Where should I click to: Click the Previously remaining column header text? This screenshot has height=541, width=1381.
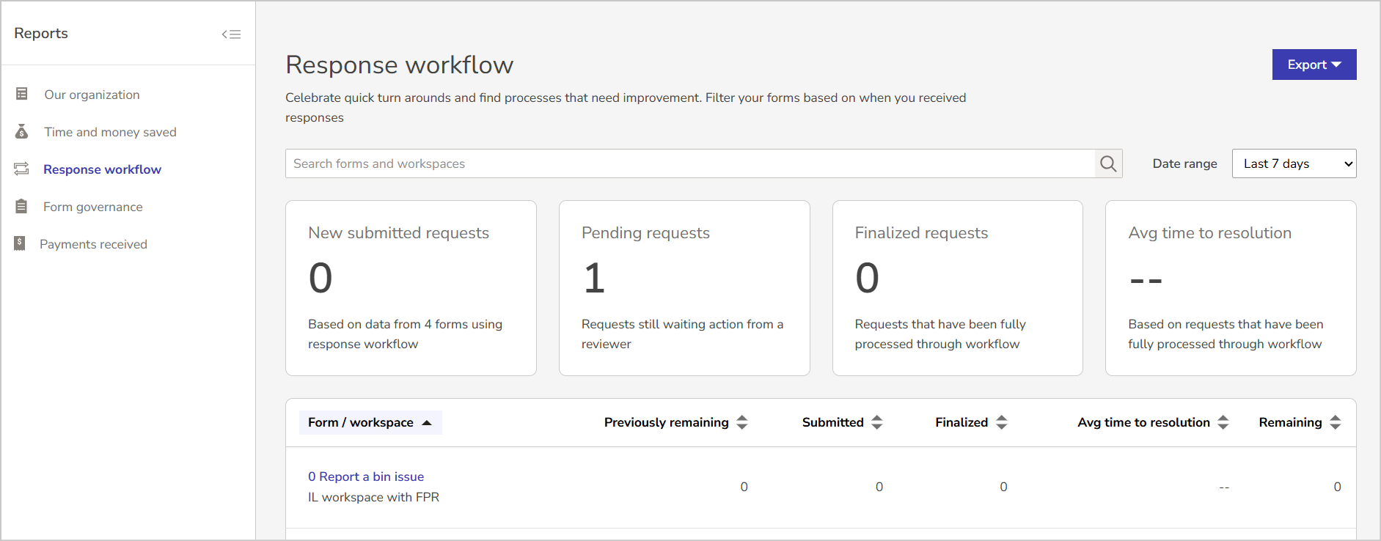point(667,422)
